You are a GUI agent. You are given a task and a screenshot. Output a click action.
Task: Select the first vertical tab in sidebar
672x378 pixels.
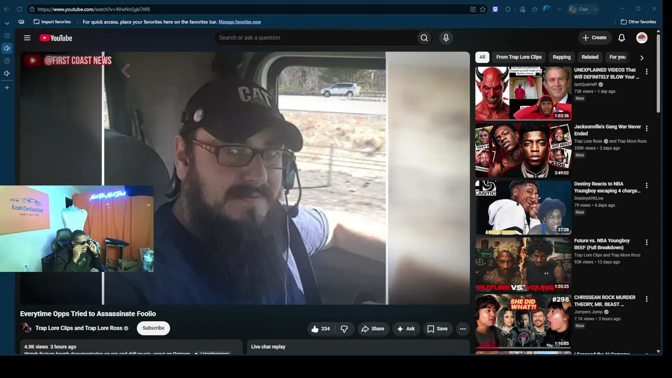tap(7, 36)
